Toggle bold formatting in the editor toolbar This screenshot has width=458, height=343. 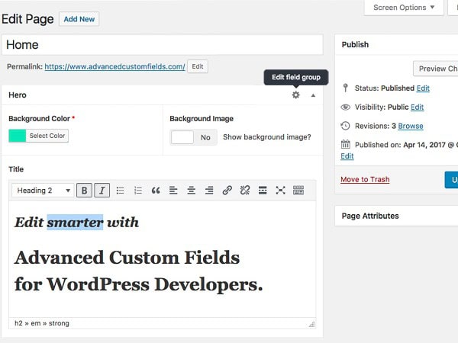(85, 191)
